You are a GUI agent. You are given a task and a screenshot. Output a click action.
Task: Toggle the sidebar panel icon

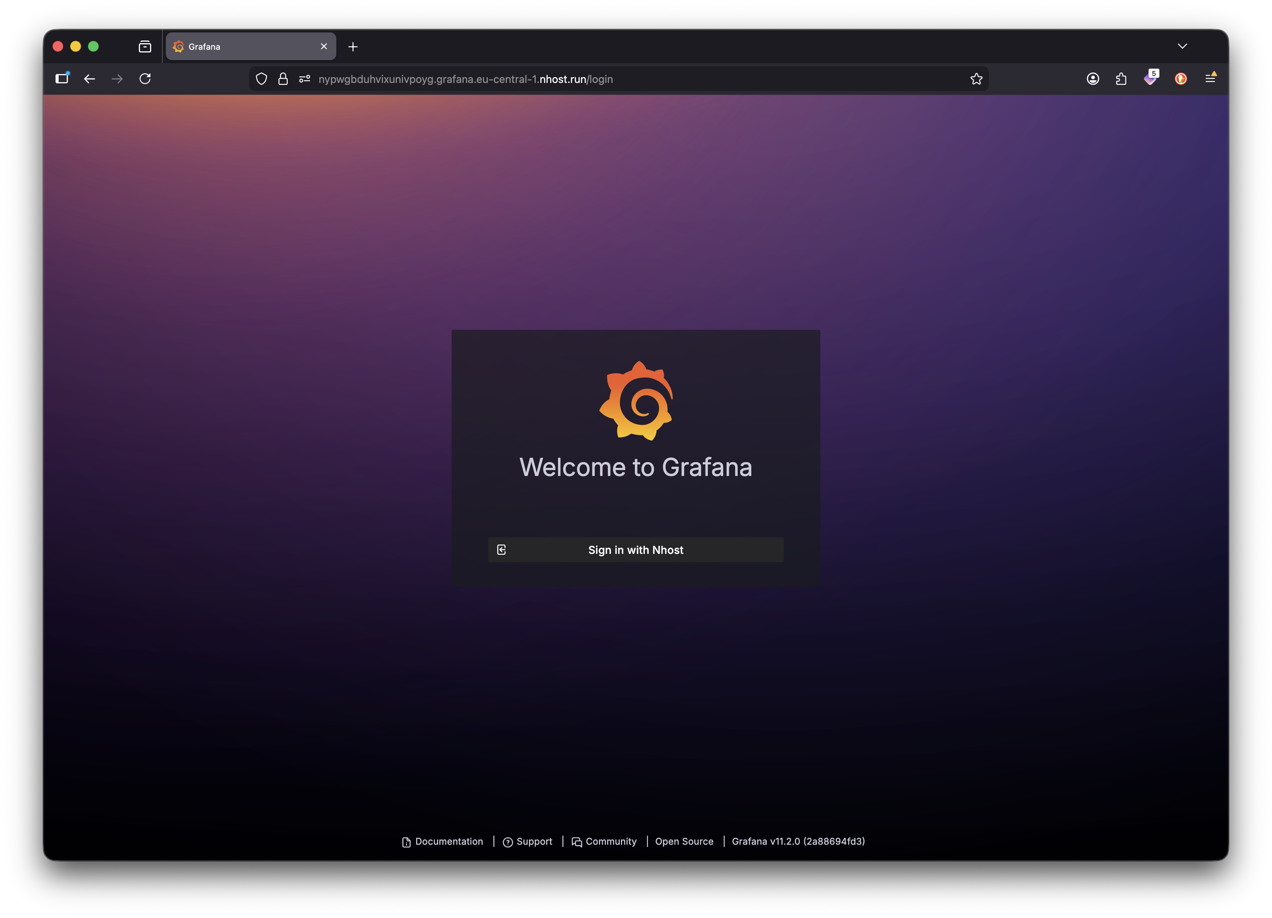click(62, 79)
